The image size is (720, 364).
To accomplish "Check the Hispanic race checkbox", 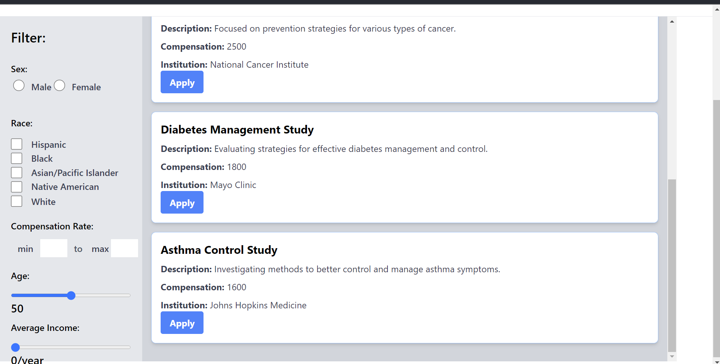I will (x=17, y=144).
